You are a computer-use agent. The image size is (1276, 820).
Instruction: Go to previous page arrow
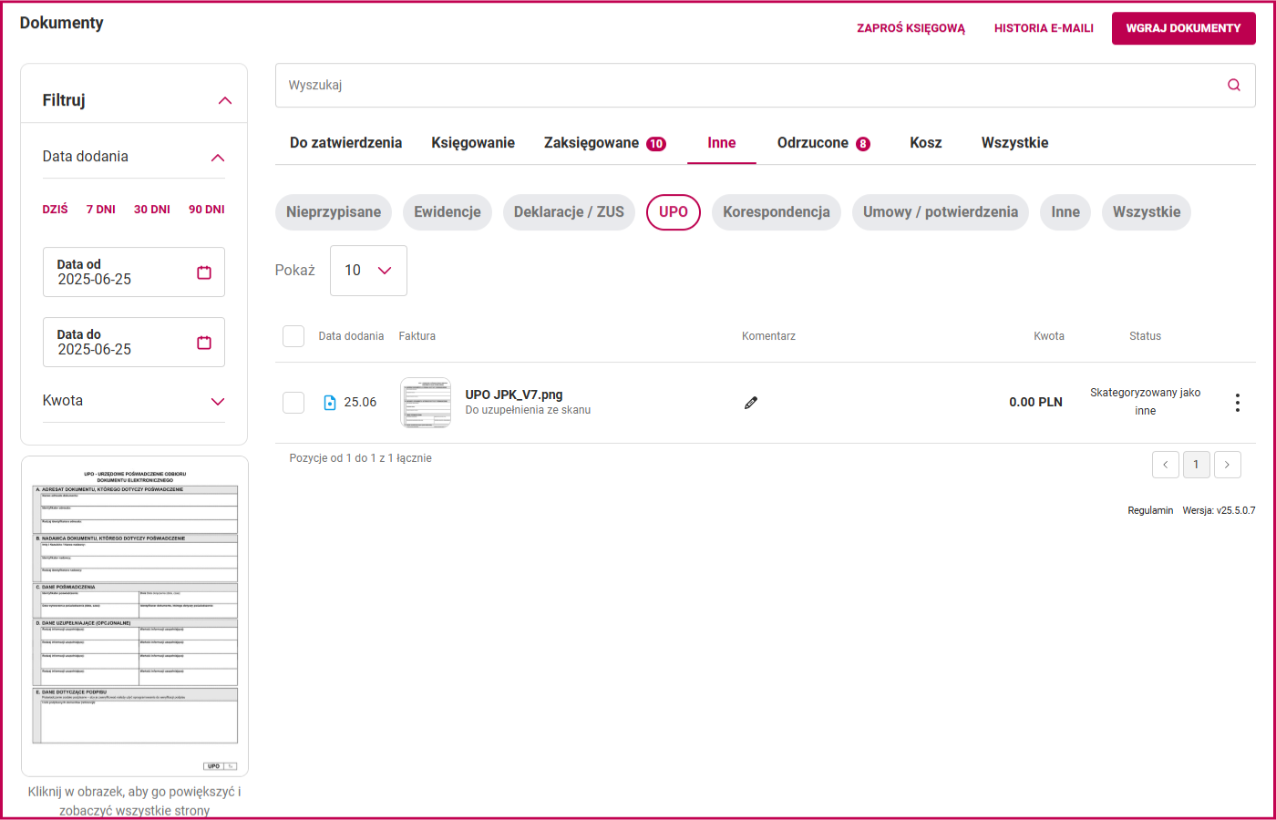click(1166, 465)
